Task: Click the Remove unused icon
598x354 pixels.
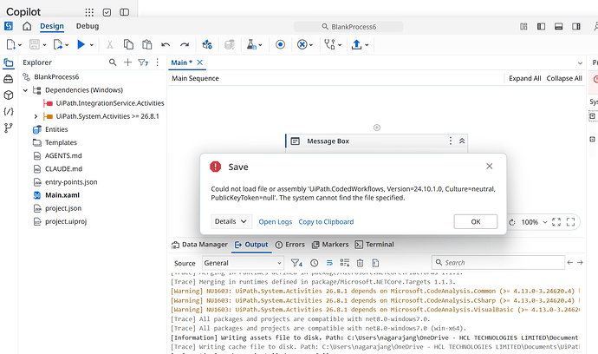Action: 302,44
